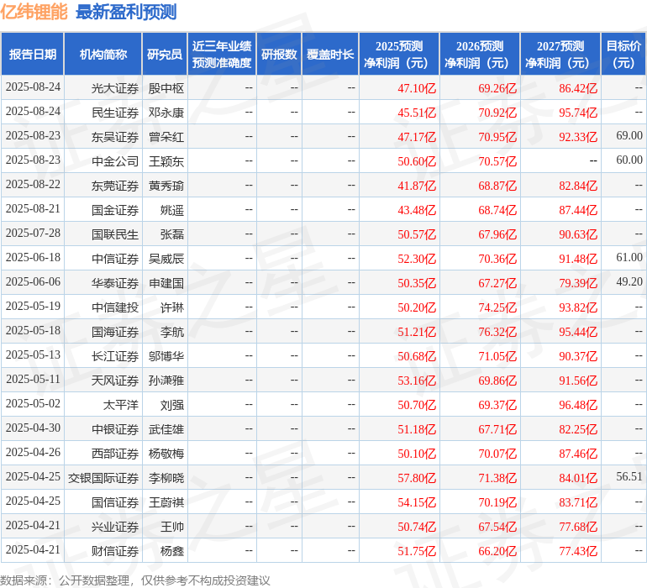Screen dimensions: 647x588
Task: Click 2026 forecast value 66.20亿
Action: pyautogui.click(x=497, y=551)
